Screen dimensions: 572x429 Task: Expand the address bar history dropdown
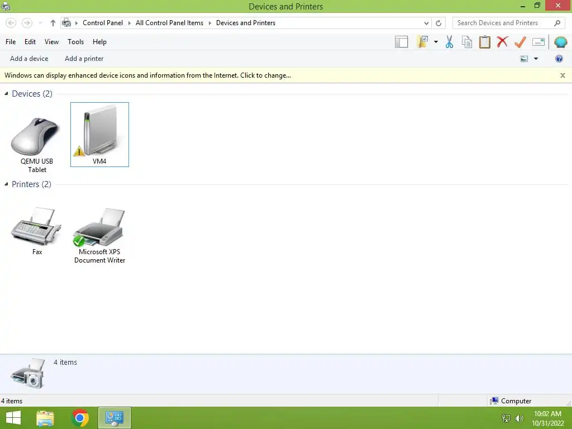(426, 23)
